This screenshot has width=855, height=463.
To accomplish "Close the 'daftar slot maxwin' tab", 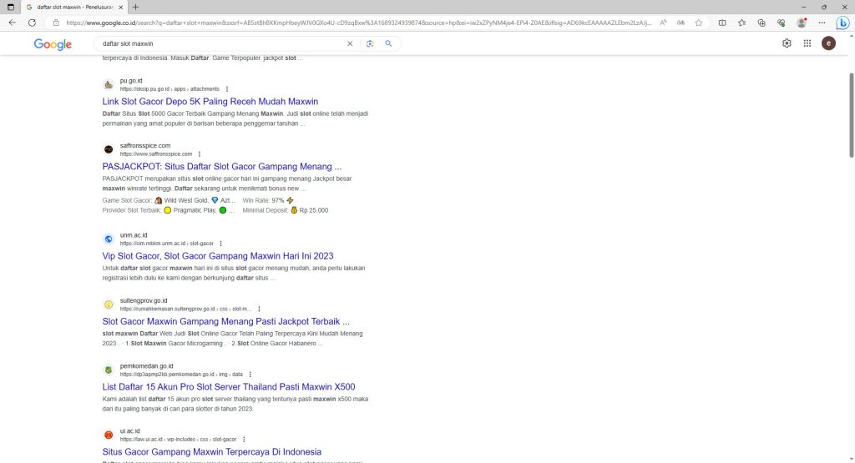I will 120,7.
